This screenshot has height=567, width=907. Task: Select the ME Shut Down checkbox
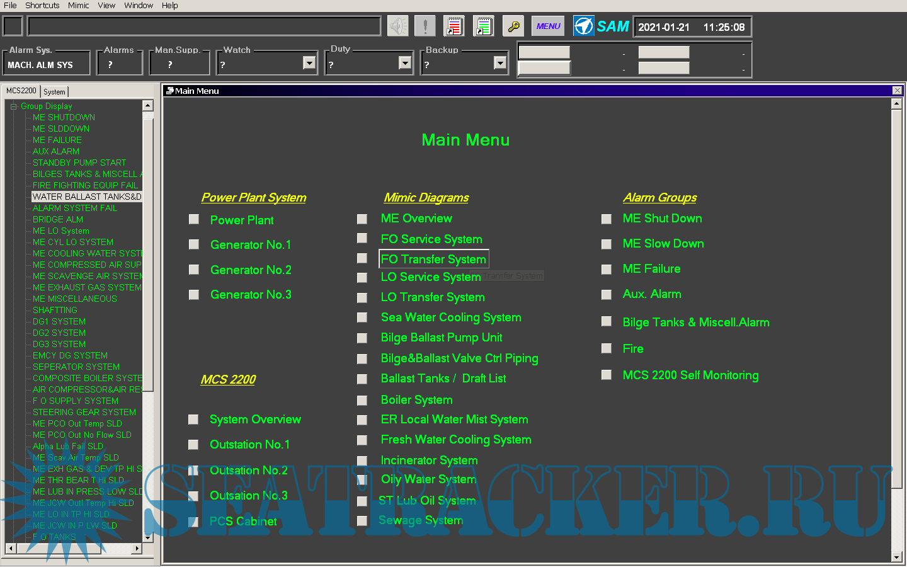[x=607, y=219]
